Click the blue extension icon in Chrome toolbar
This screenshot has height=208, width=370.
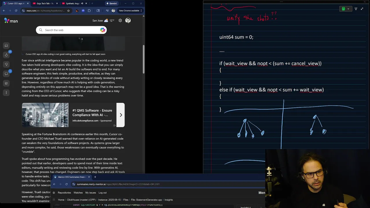coord(83,11)
